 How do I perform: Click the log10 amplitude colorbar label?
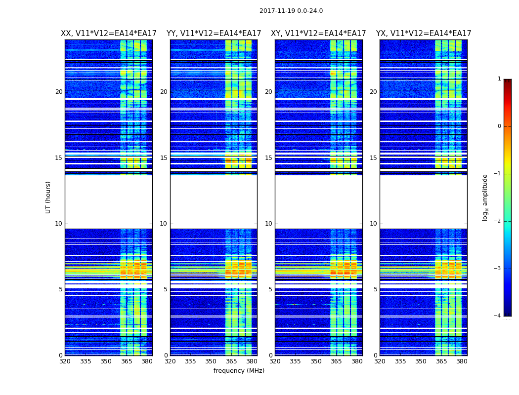(485, 197)
